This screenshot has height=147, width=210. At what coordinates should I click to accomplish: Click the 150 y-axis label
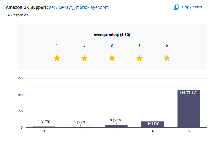point(20,78)
